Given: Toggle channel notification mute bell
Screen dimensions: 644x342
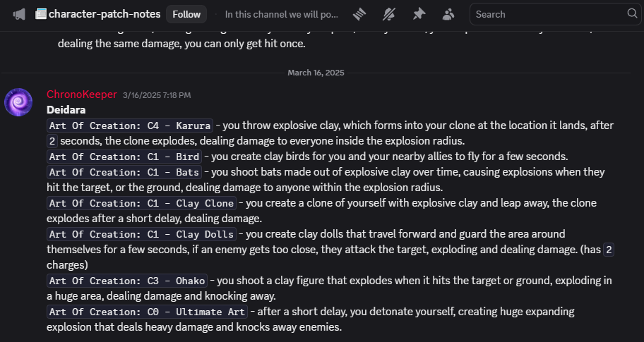Looking at the screenshot, I should tap(390, 14).
